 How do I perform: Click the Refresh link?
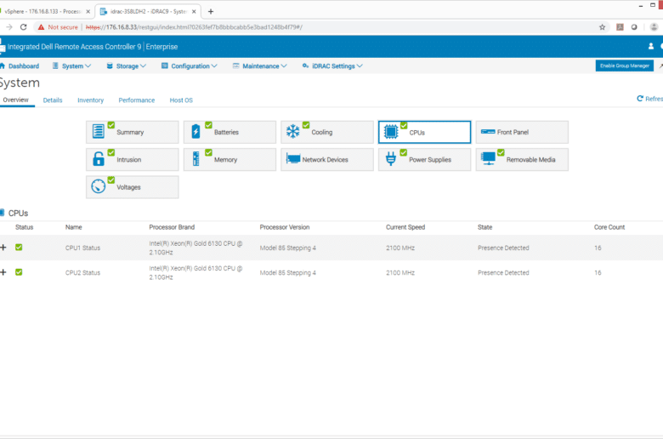650,99
